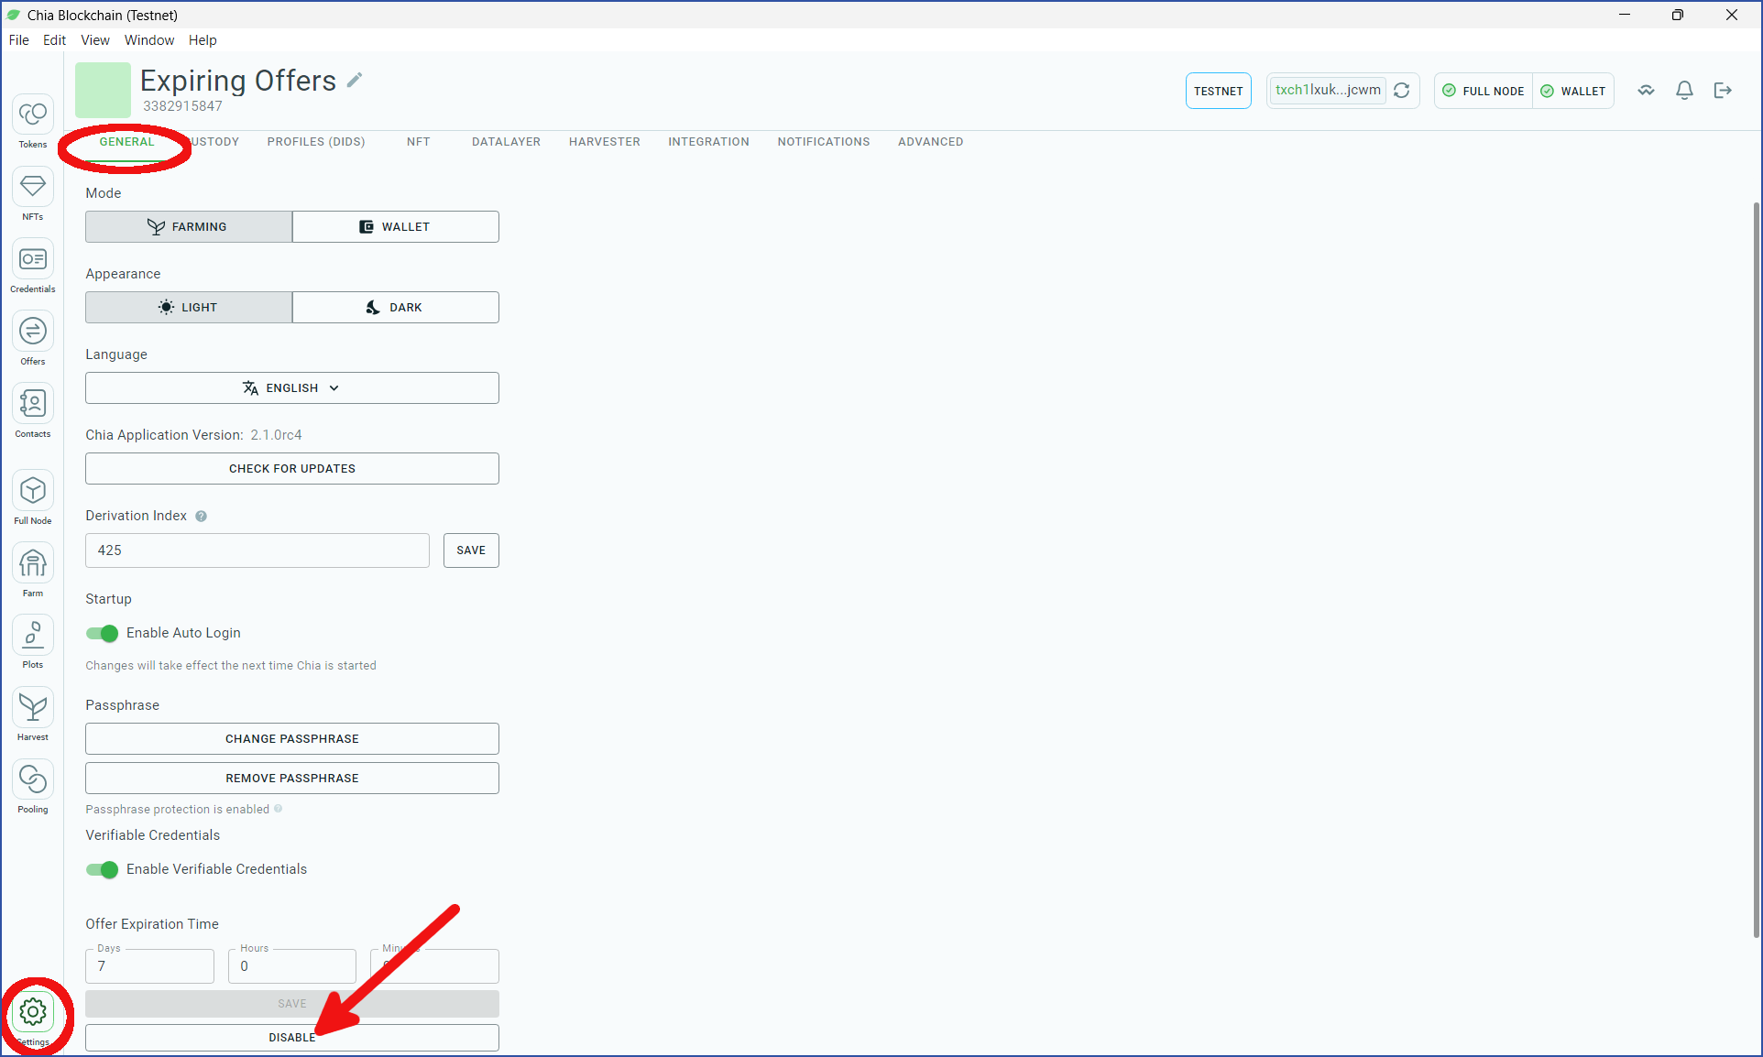This screenshot has height=1057, width=1763.
Task: Click the txch1lxuk...jcwm address field
Action: click(1328, 90)
